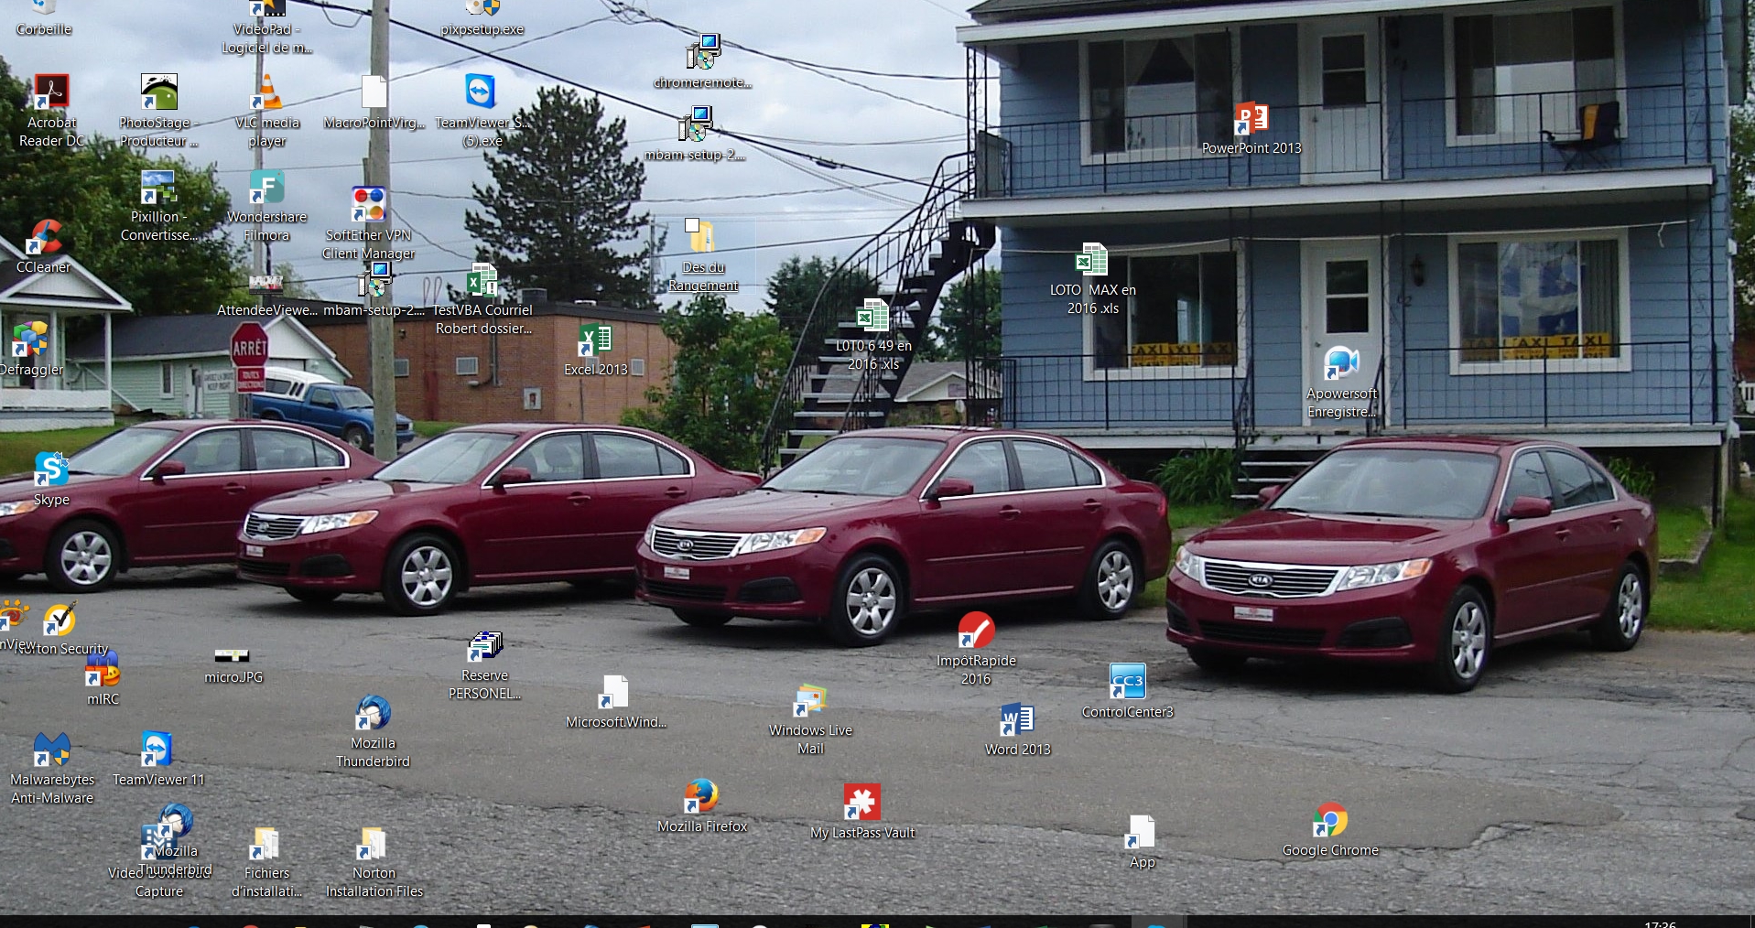Viewport: 1755px width, 928px height.
Task: Click the Apowersoft Enregistreur shortcut
Action: coord(1341,365)
